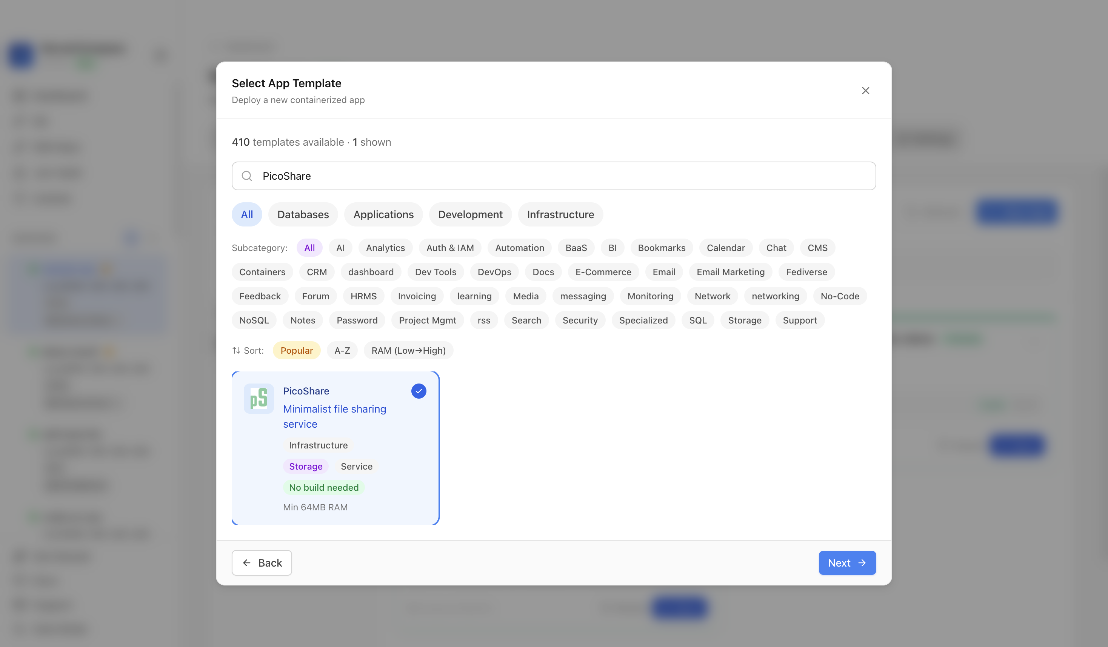Filter by Fediverse subcategory
Screen dimensions: 1108x647
(x=806, y=272)
